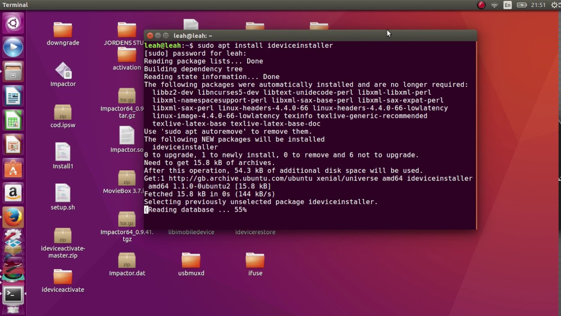Click the idevicerestore label on the desktop
The width and height of the screenshot is (561, 316).
(x=255, y=232)
